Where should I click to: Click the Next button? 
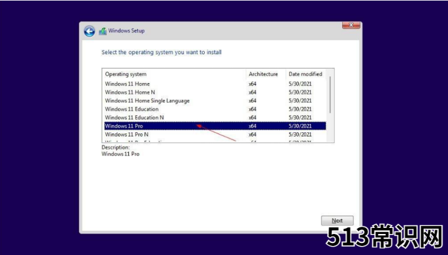[337, 221]
